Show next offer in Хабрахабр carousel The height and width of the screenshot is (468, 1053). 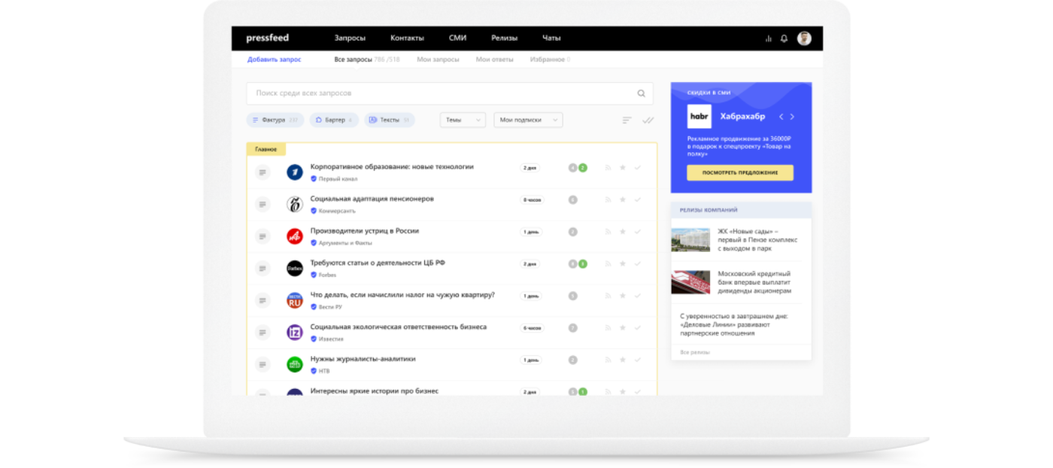792,117
